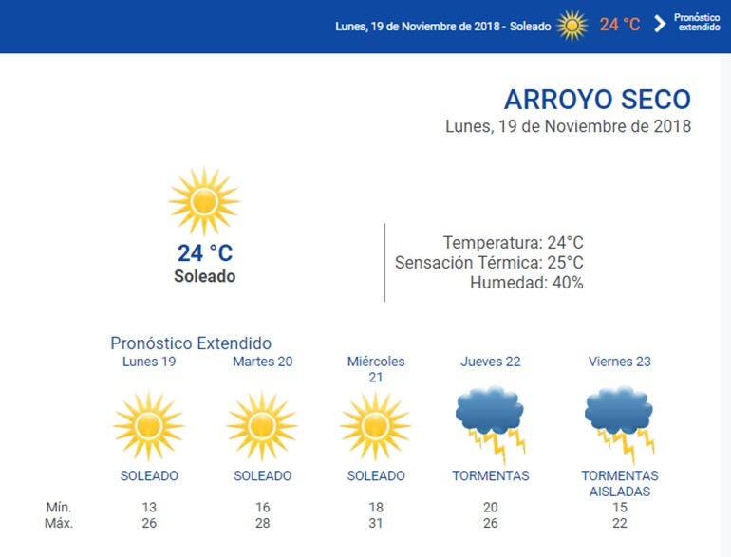731x557 pixels.
Task: Click SOLEADO under Martes 20
Action: [262, 475]
